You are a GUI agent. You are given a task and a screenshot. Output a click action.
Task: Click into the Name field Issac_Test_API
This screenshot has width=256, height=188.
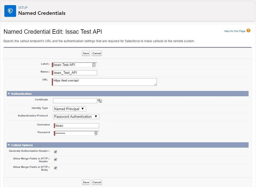[x=75, y=73]
